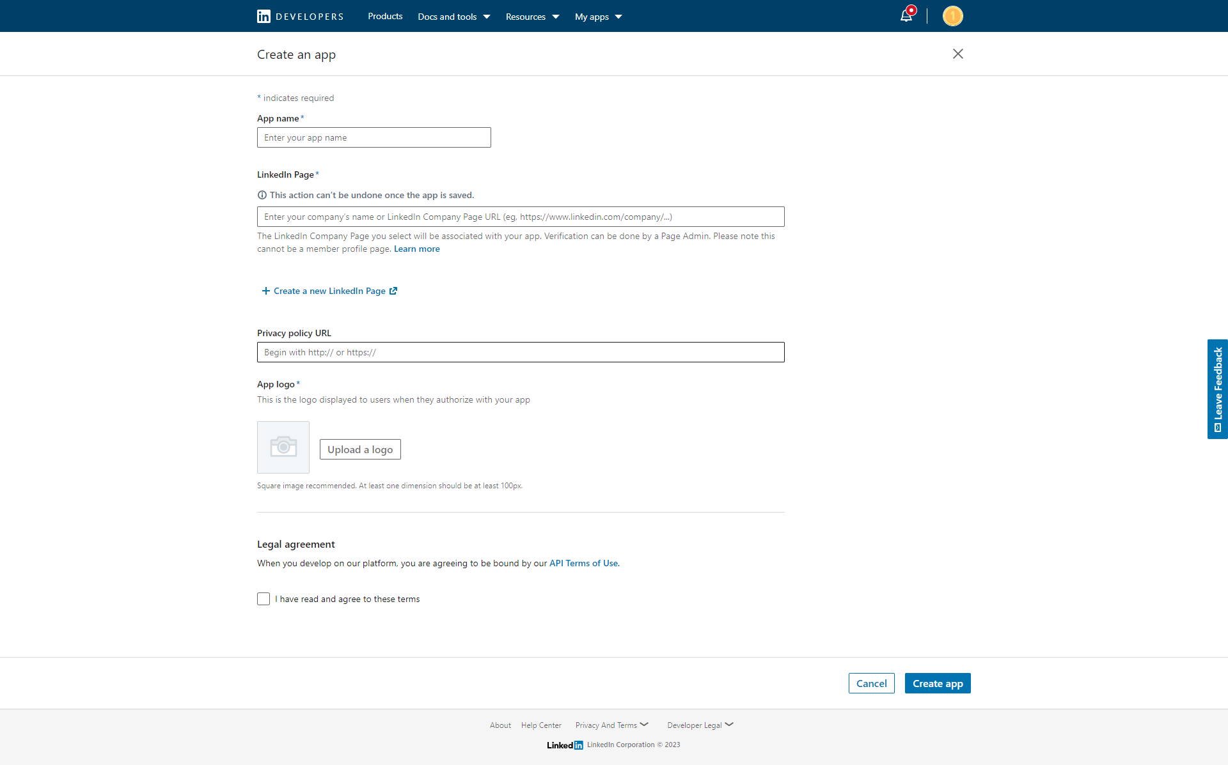Expand the Developer Legal menu
1228x765 pixels.
click(x=728, y=724)
